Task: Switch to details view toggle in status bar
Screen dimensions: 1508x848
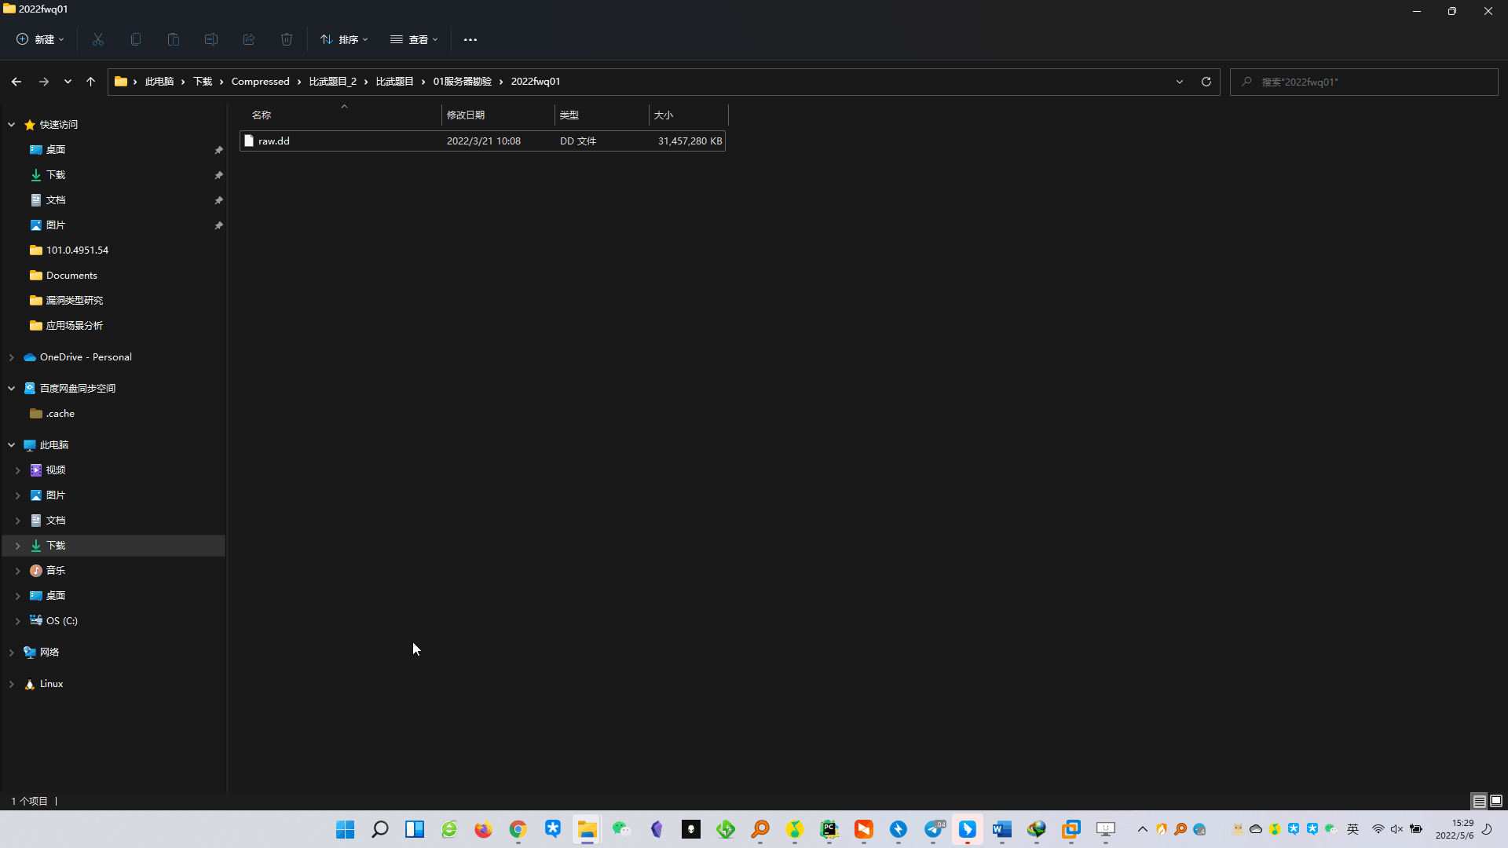Action: point(1479,801)
